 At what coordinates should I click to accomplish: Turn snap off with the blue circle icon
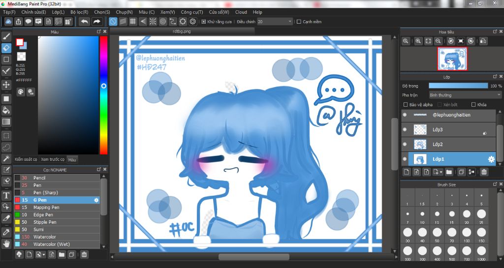(113, 22)
